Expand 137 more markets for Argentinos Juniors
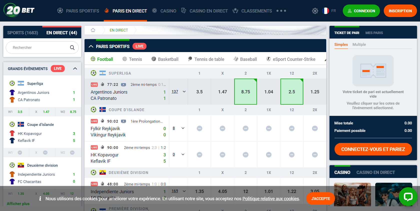 pyautogui.click(x=178, y=92)
